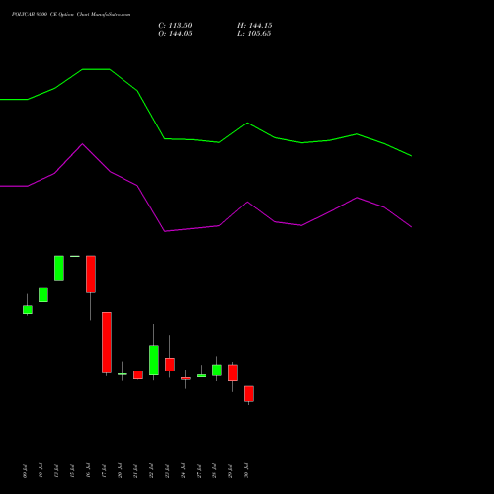Viewport: 494px width, 494px height.
Task: Click the 09 Jul date axis label
Action: coord(25,471)
